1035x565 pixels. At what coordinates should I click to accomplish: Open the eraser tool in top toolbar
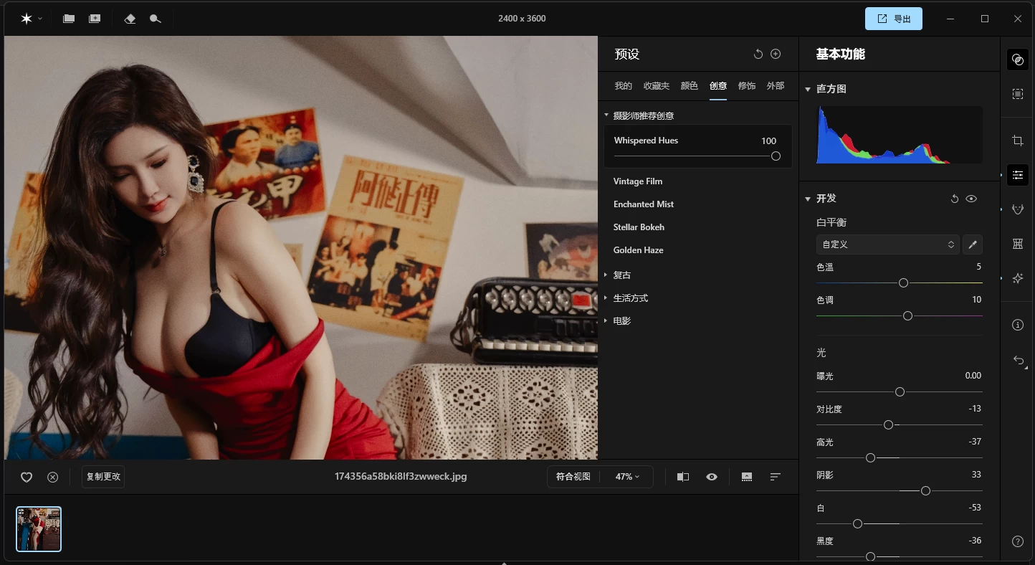(130, 19)
